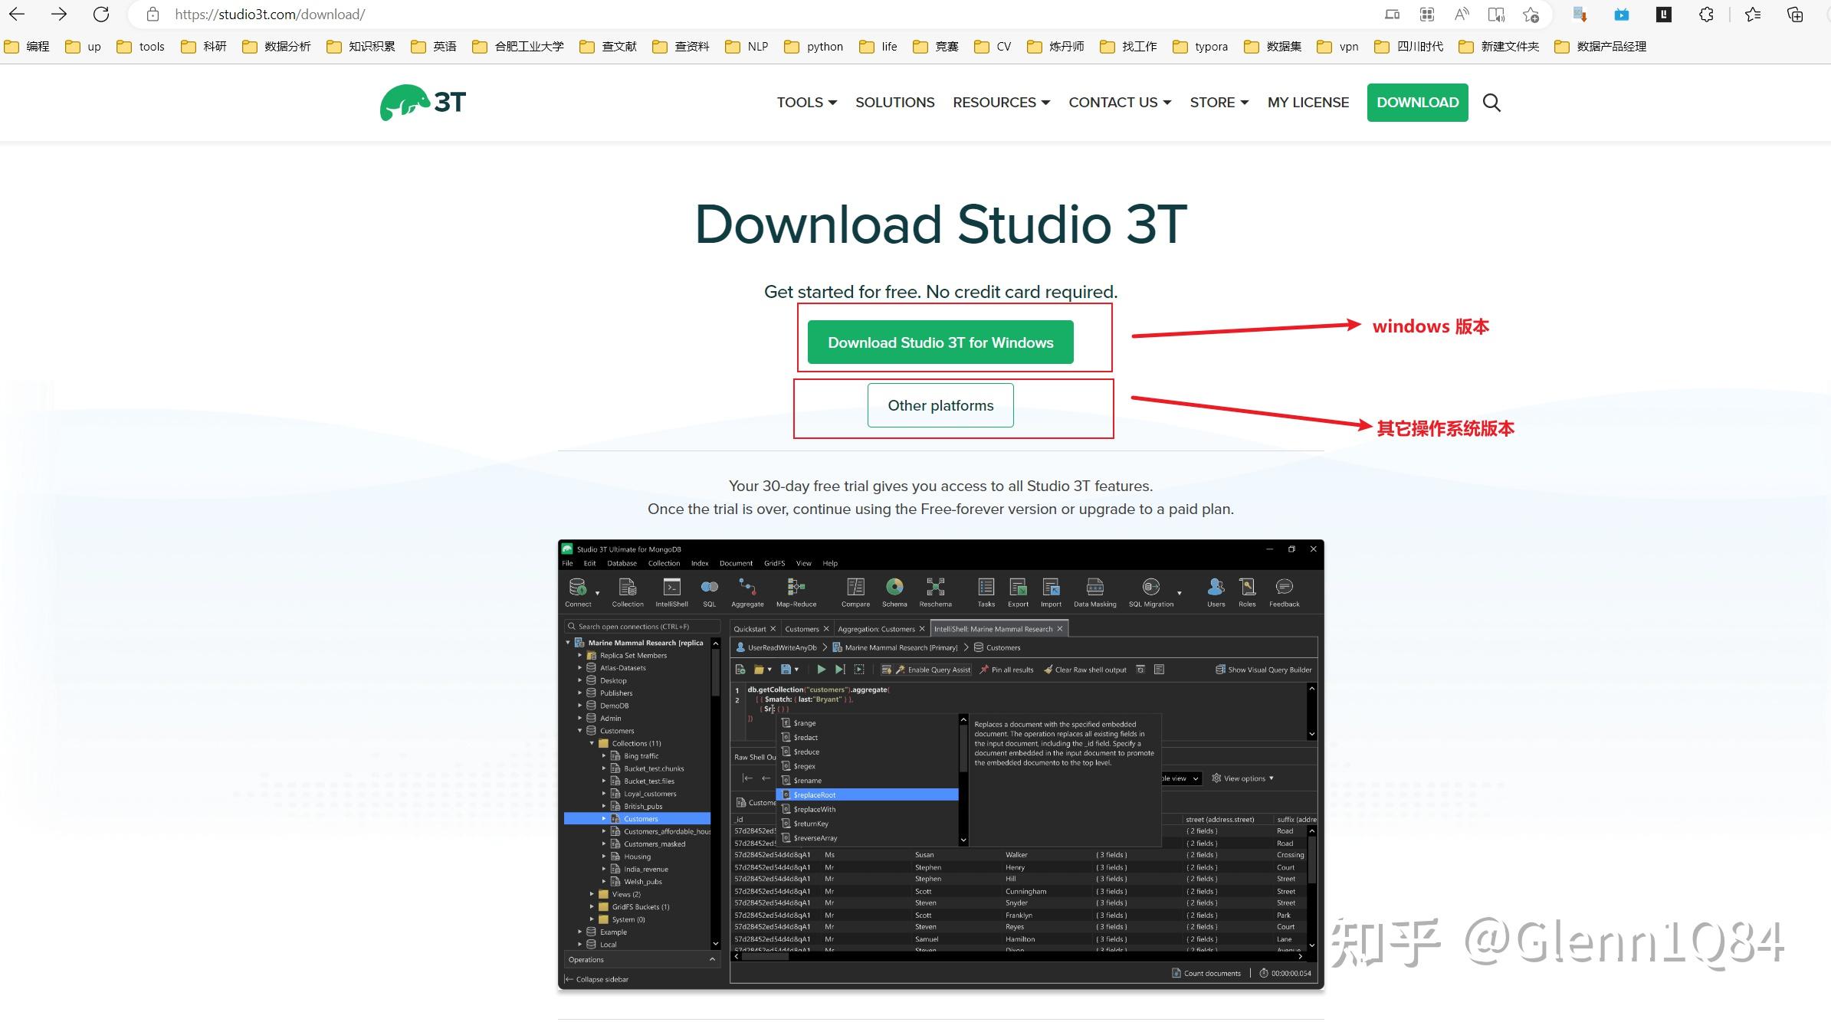1831x1022 pixels.
Task: Run the Schema analyzer
Action: (894, 588)
